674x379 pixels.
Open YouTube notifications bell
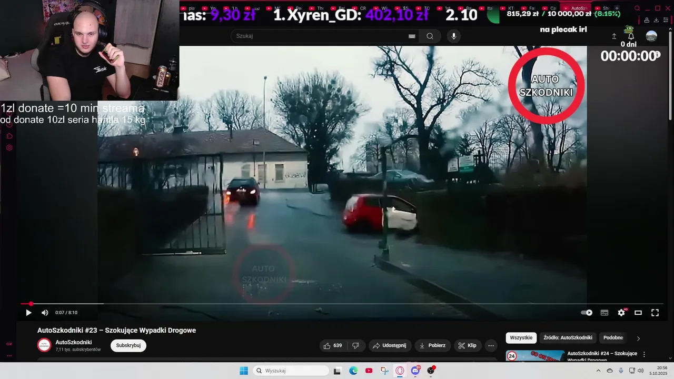[x=631, y=36]
